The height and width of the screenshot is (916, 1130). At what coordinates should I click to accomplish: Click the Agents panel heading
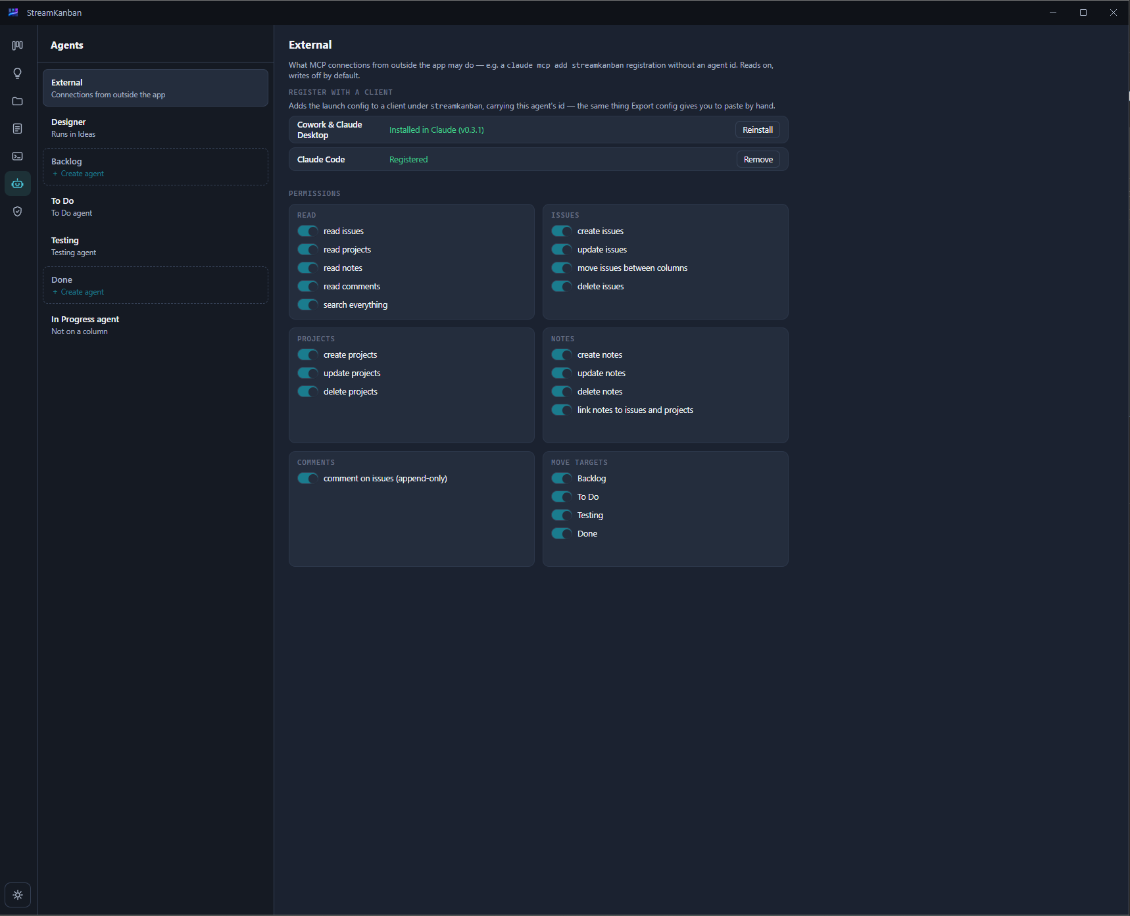[x=67, y=45]
